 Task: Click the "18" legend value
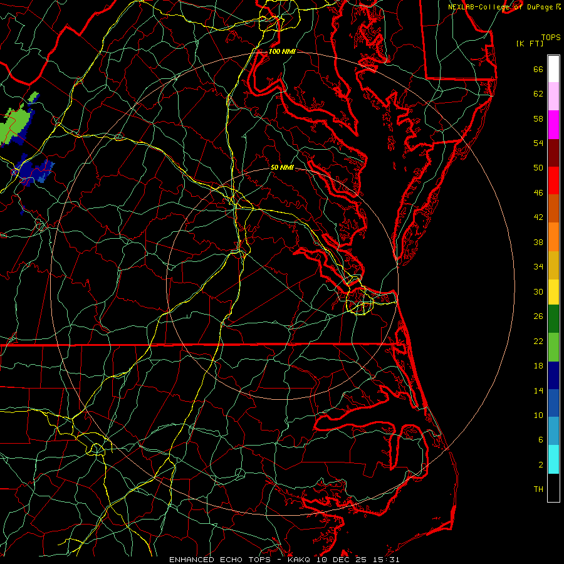(538, 366)
